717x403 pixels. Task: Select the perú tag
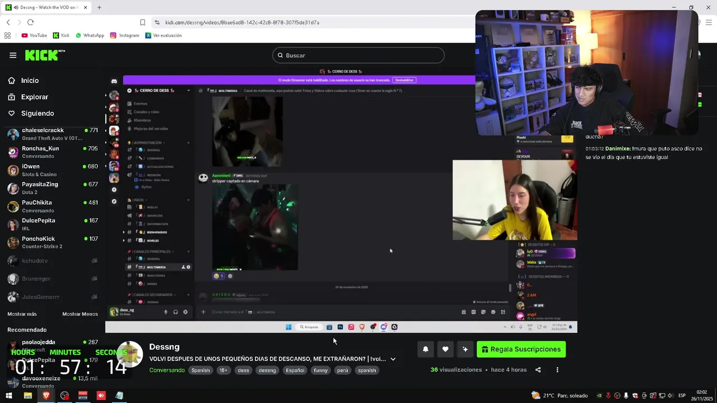tap(343, 370)
